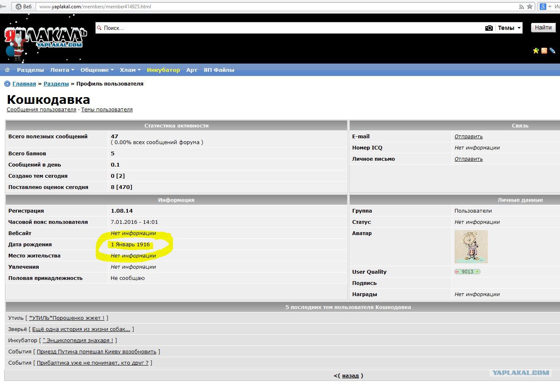The width and height of the screenshot is (560, 385).
Task: Decrease User Quality with the minus sign
Action: tap(458, 272)
